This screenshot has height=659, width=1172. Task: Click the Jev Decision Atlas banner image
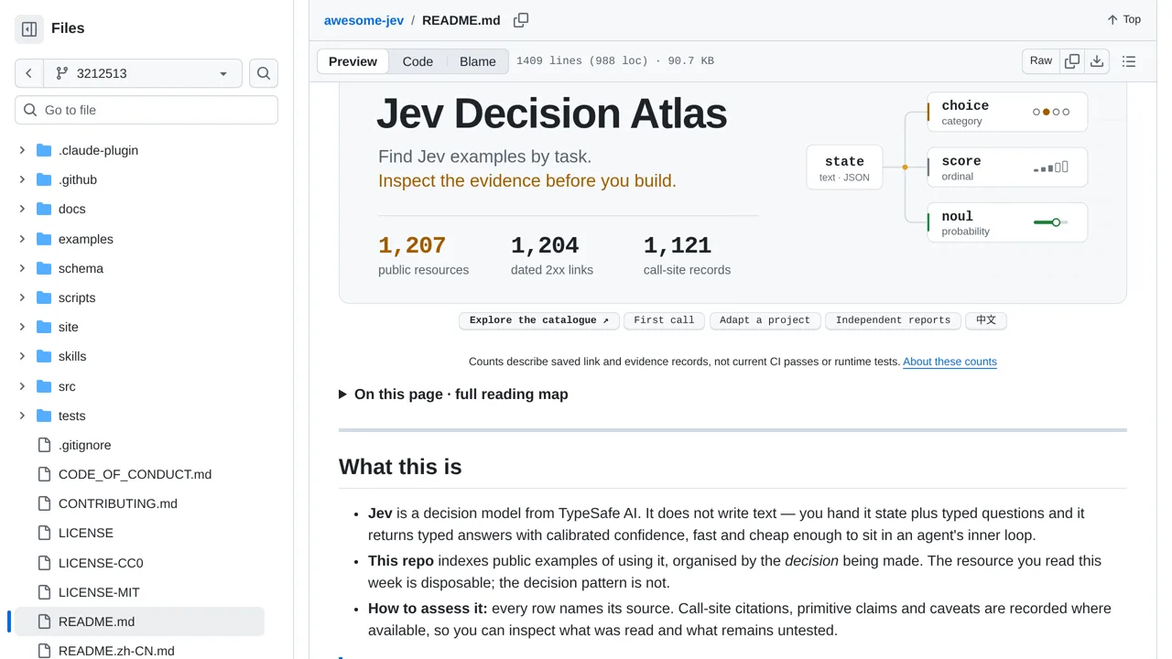[x=732, y=192]
